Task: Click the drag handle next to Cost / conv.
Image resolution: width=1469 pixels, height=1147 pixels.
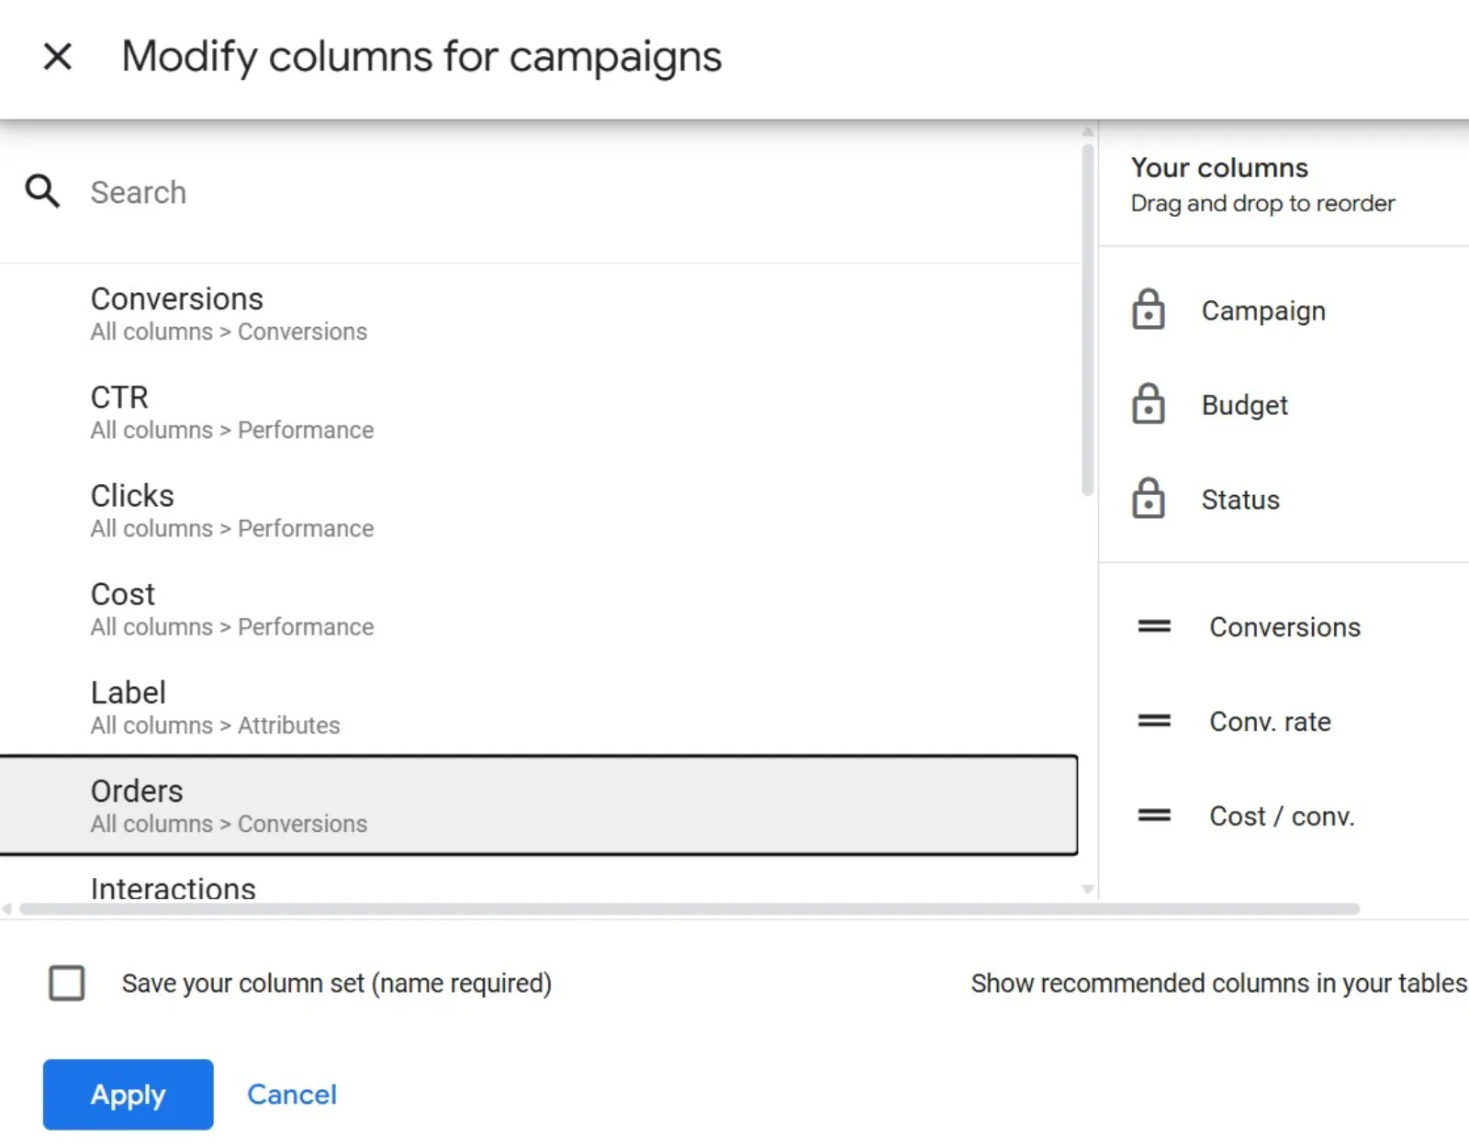Action: (x=1154, y=815)
